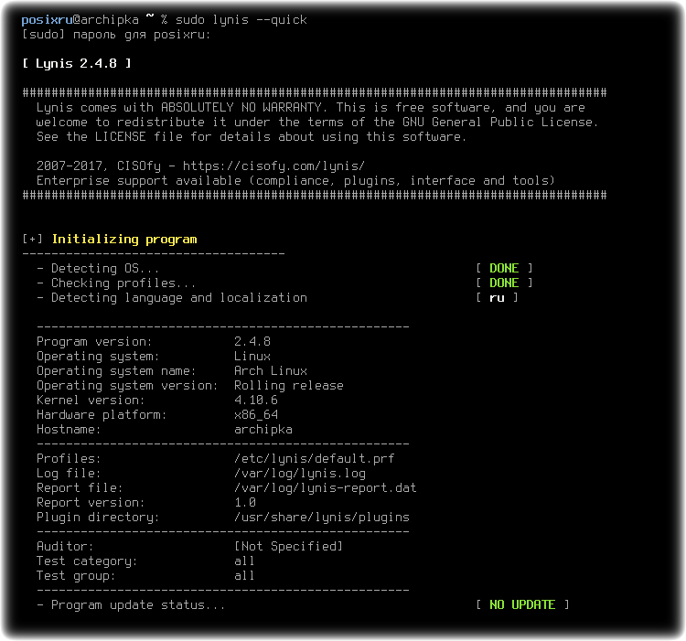This screenshot has width=686, height=641.
Task: Select the path '/usr/share/lynis/plugins'
Action: [x=322, y=518]
